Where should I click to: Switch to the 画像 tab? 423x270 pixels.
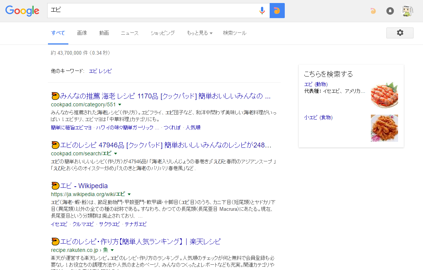[82, 33]
